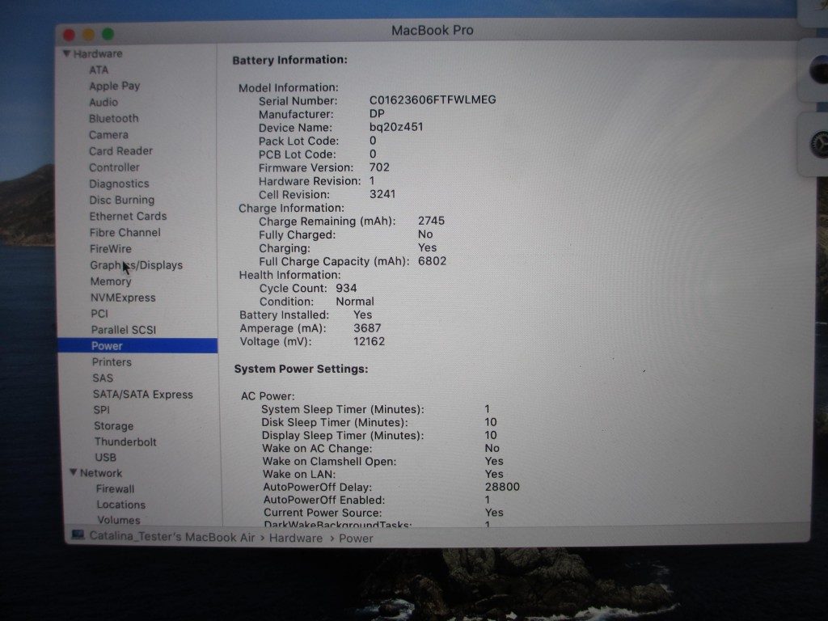Open Graphics/Displays entry

pos(136,265)
